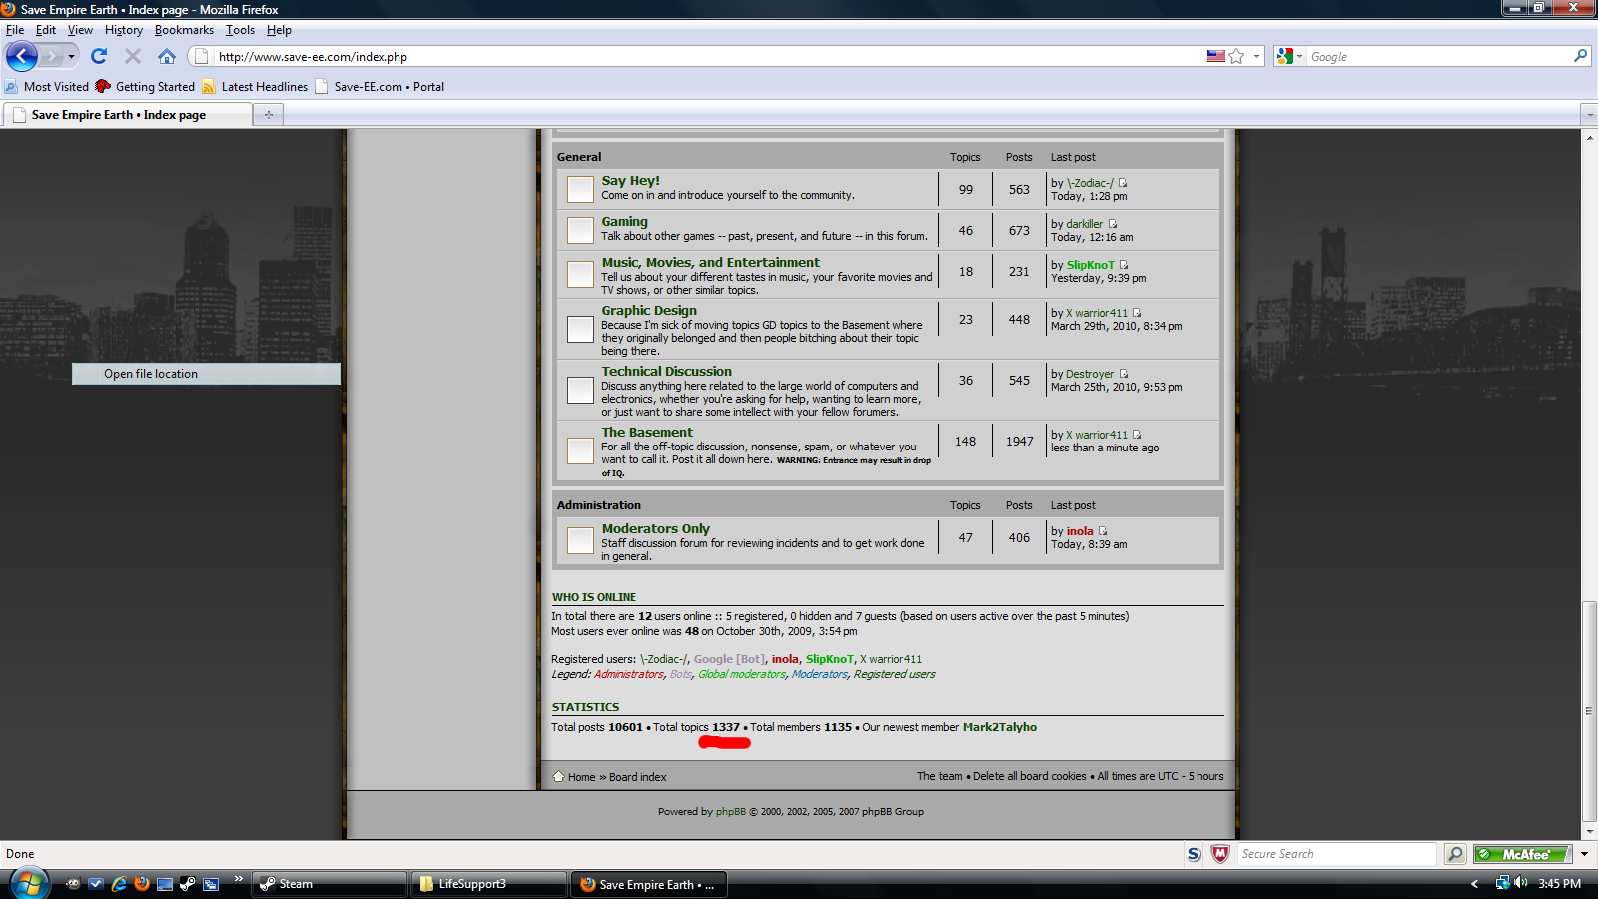Open The Basement forum link
Viewport: 1598px width, 899px height.
coord(646,433)
